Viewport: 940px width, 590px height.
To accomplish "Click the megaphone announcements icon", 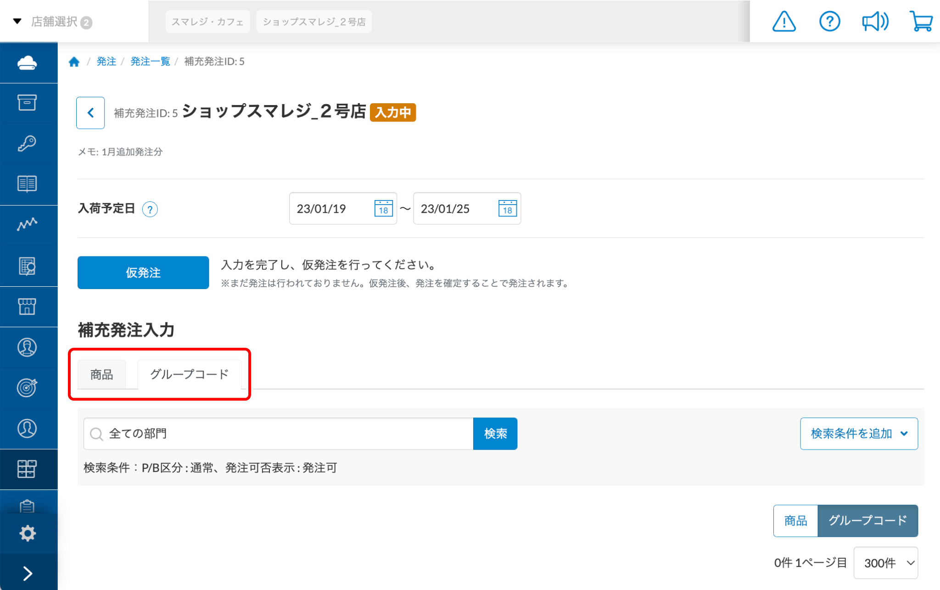I will coord(875,22).
